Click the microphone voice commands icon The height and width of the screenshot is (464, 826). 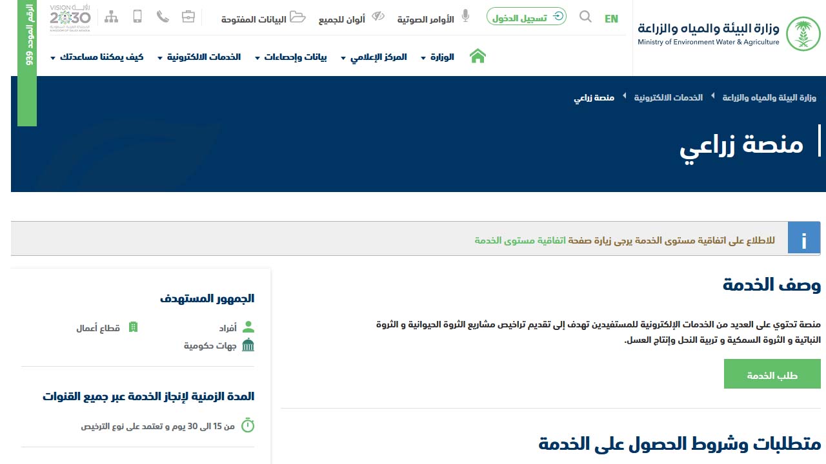tap(465, 16)
